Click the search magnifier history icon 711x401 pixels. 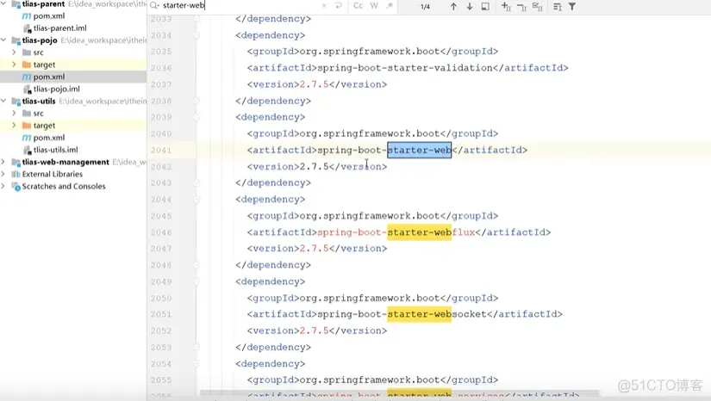click(x=154, y=6)
